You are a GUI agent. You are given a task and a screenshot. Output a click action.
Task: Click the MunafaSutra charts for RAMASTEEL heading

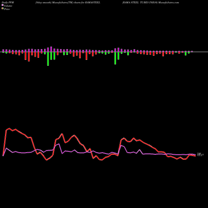point(68,2)
